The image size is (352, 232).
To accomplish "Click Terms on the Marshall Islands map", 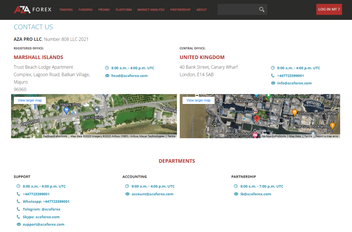I will click(x=171, y=136).
